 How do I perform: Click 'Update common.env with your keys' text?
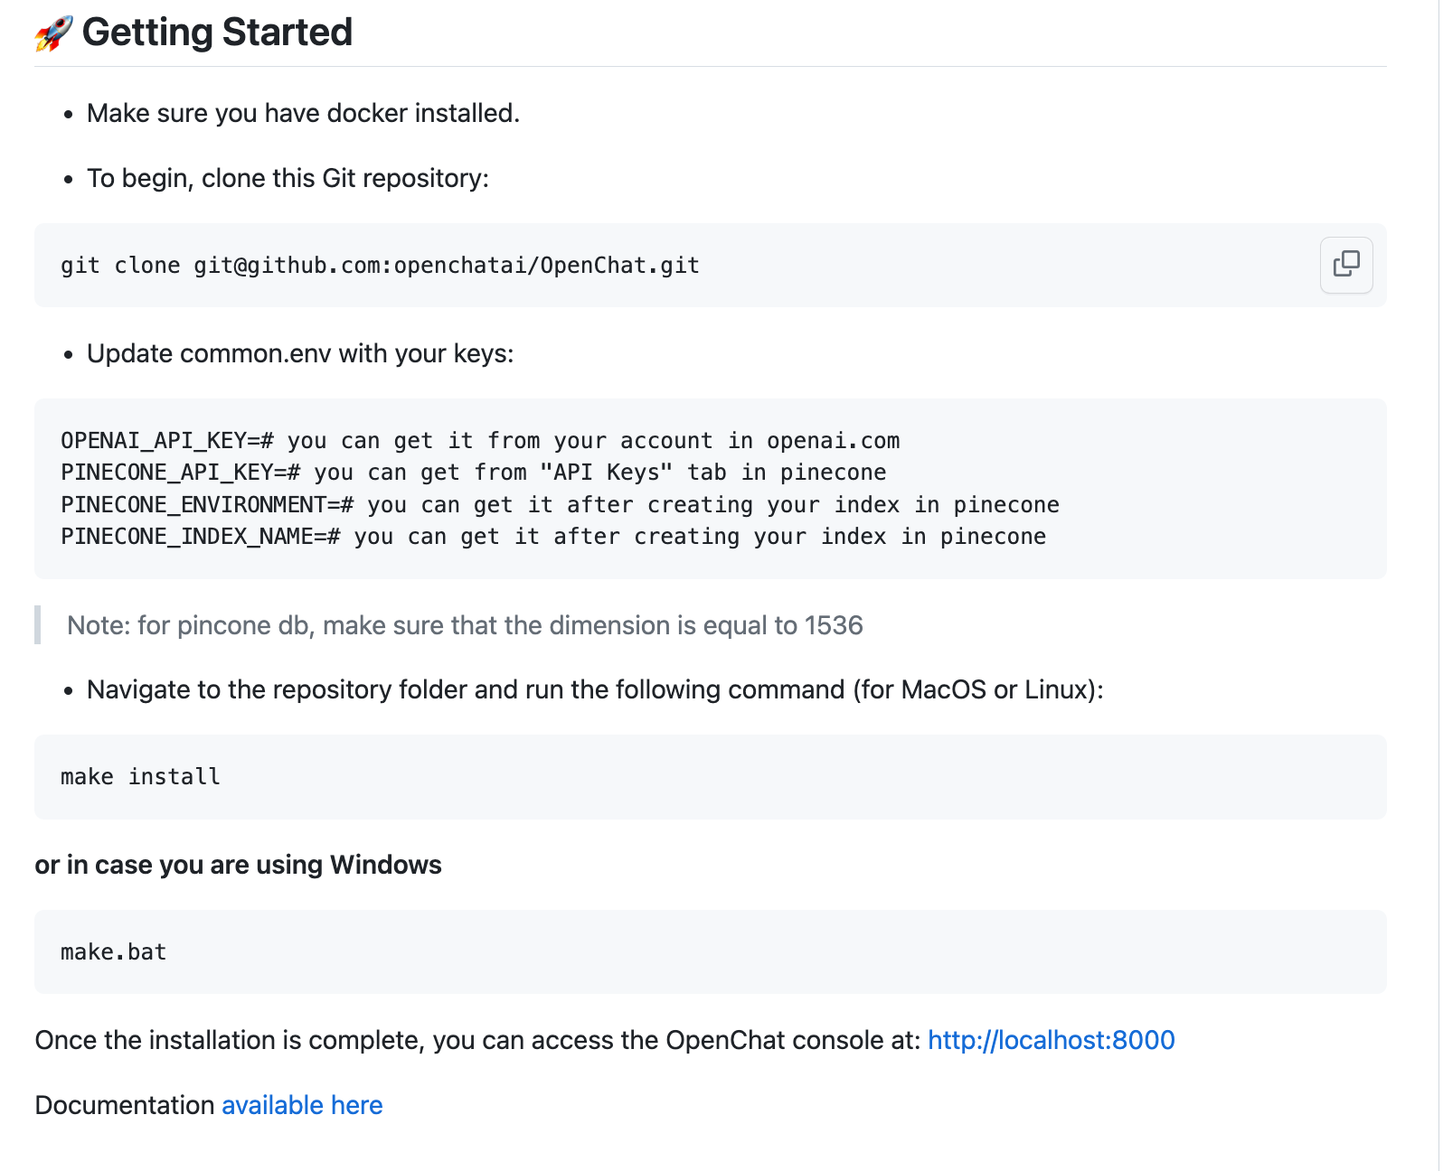[300, 353]
